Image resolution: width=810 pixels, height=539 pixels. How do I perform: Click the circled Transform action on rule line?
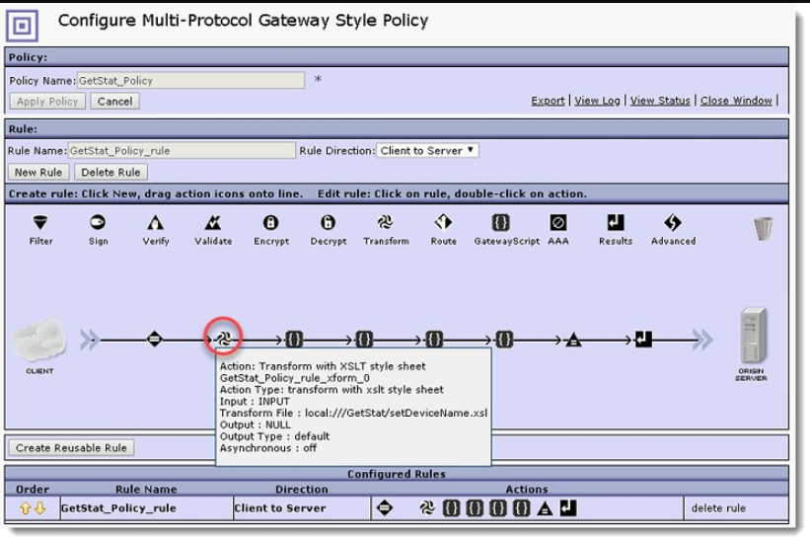pos(224,340)
